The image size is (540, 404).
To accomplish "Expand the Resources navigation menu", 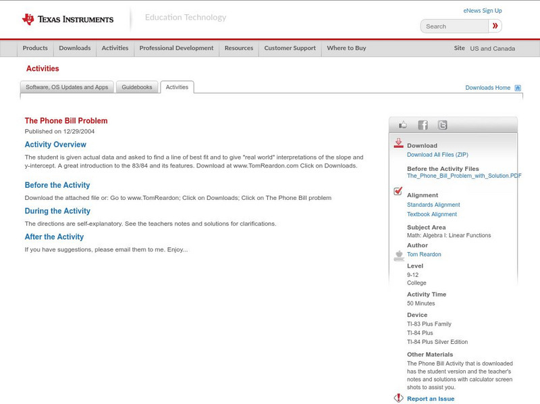I will [239, 48].
